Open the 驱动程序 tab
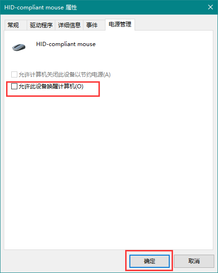This screenshot has width=218, height=273. [x=41, y=25]
